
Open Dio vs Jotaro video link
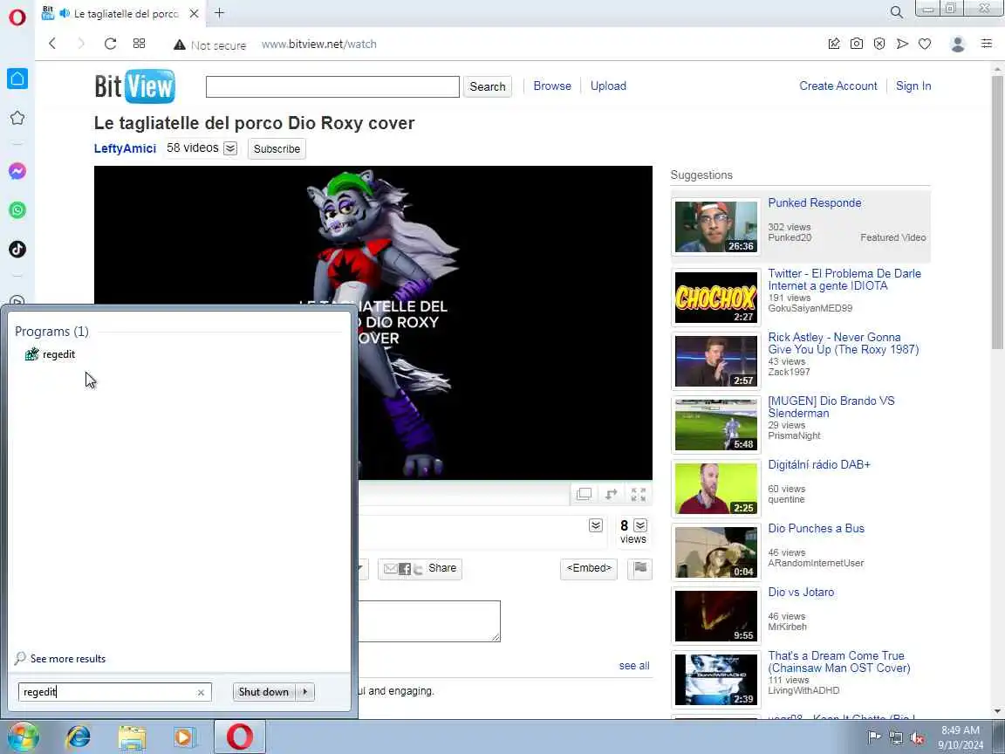tap(801, 592)
